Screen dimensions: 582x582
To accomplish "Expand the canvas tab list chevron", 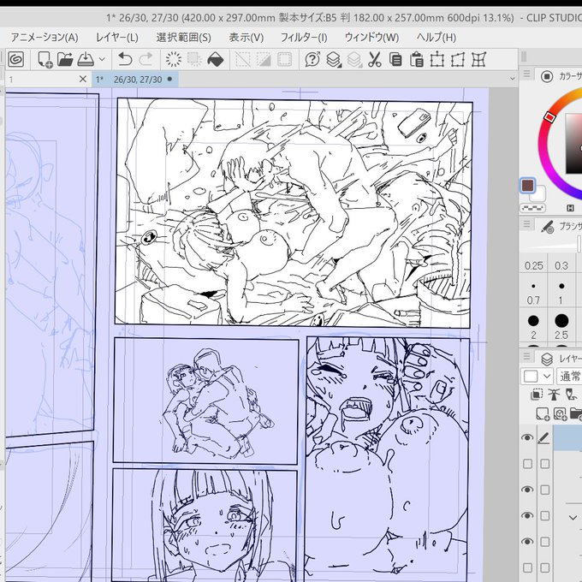I will (512, 79).
